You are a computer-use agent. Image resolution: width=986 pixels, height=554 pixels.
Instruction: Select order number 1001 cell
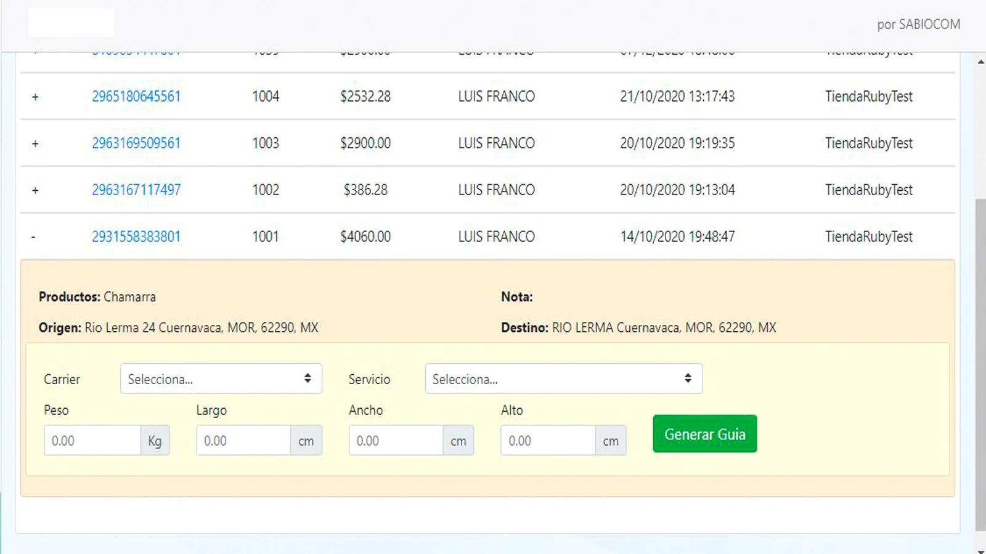pyautogui.click(x=266, y=237)
